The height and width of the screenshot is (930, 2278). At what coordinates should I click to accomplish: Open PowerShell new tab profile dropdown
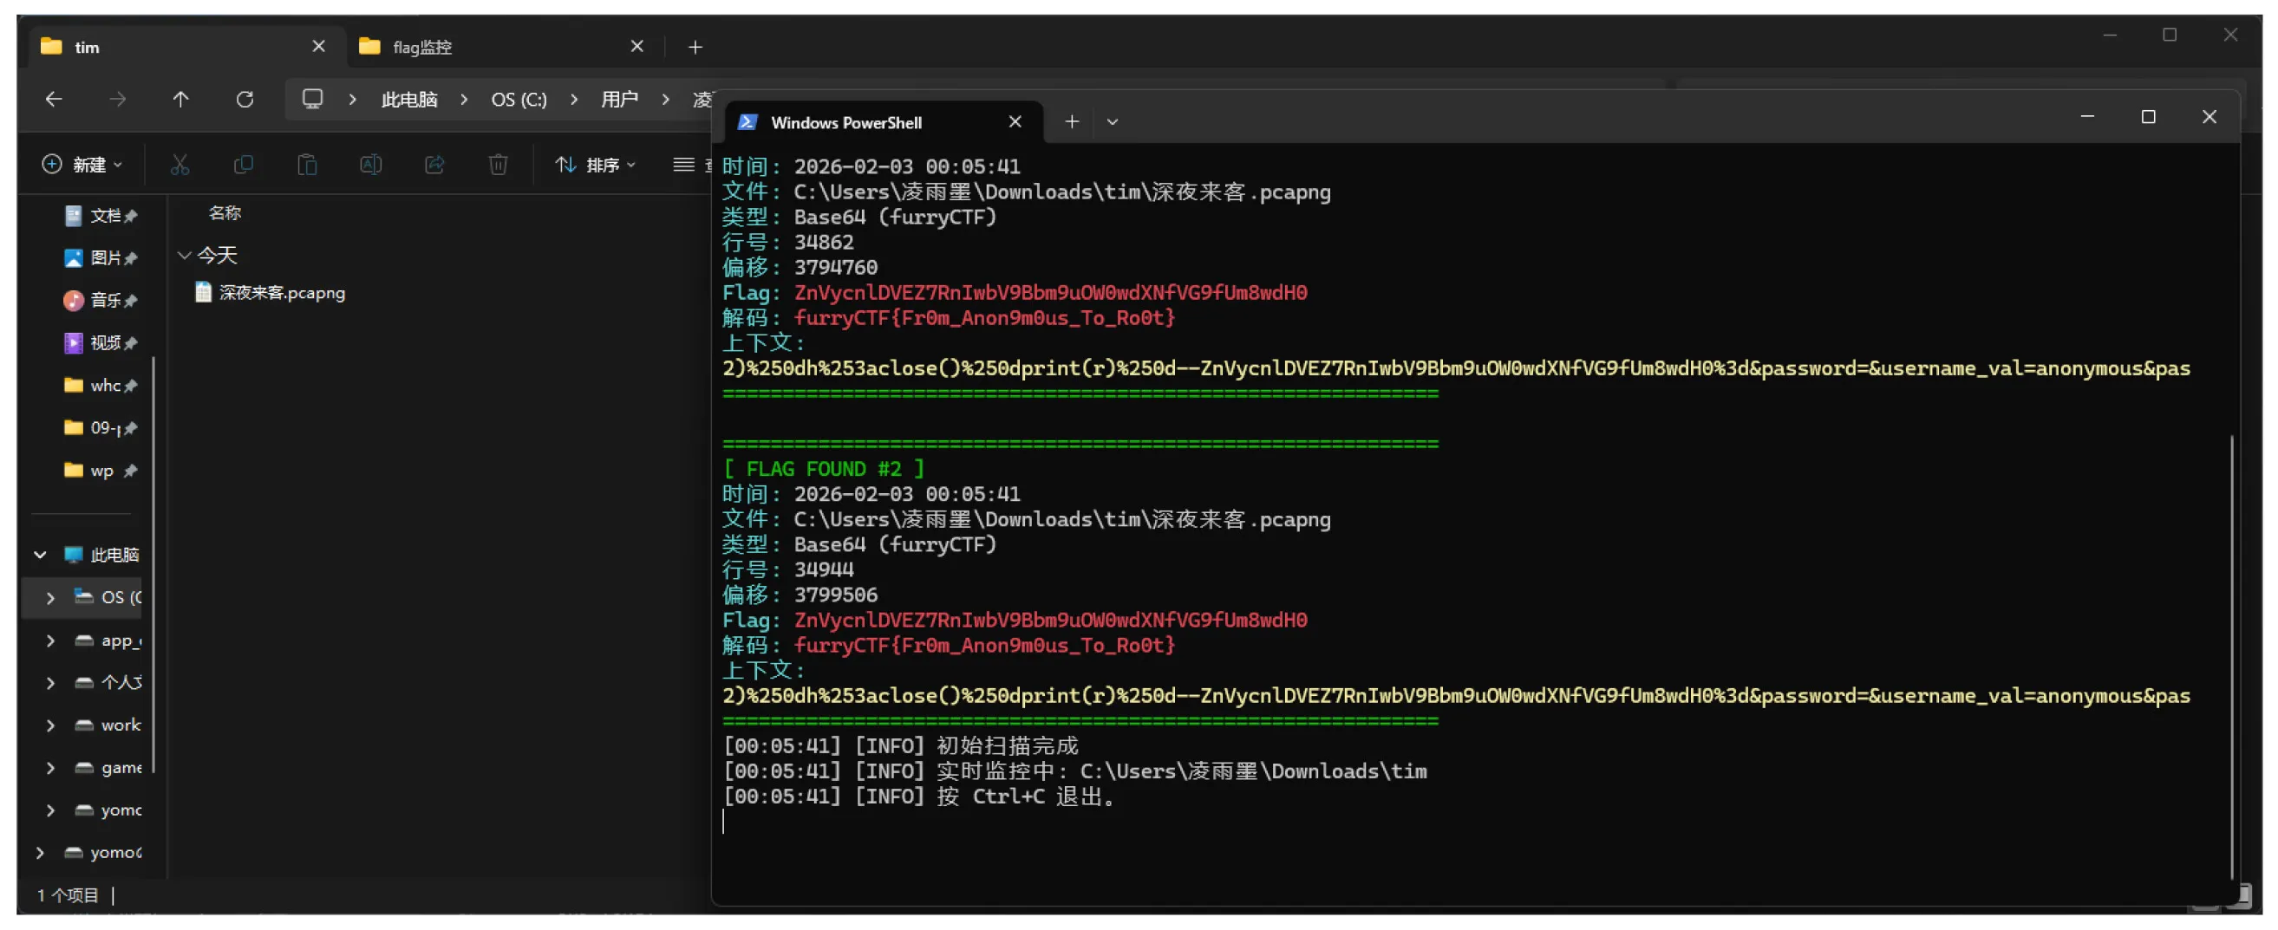coord(1113,122)
